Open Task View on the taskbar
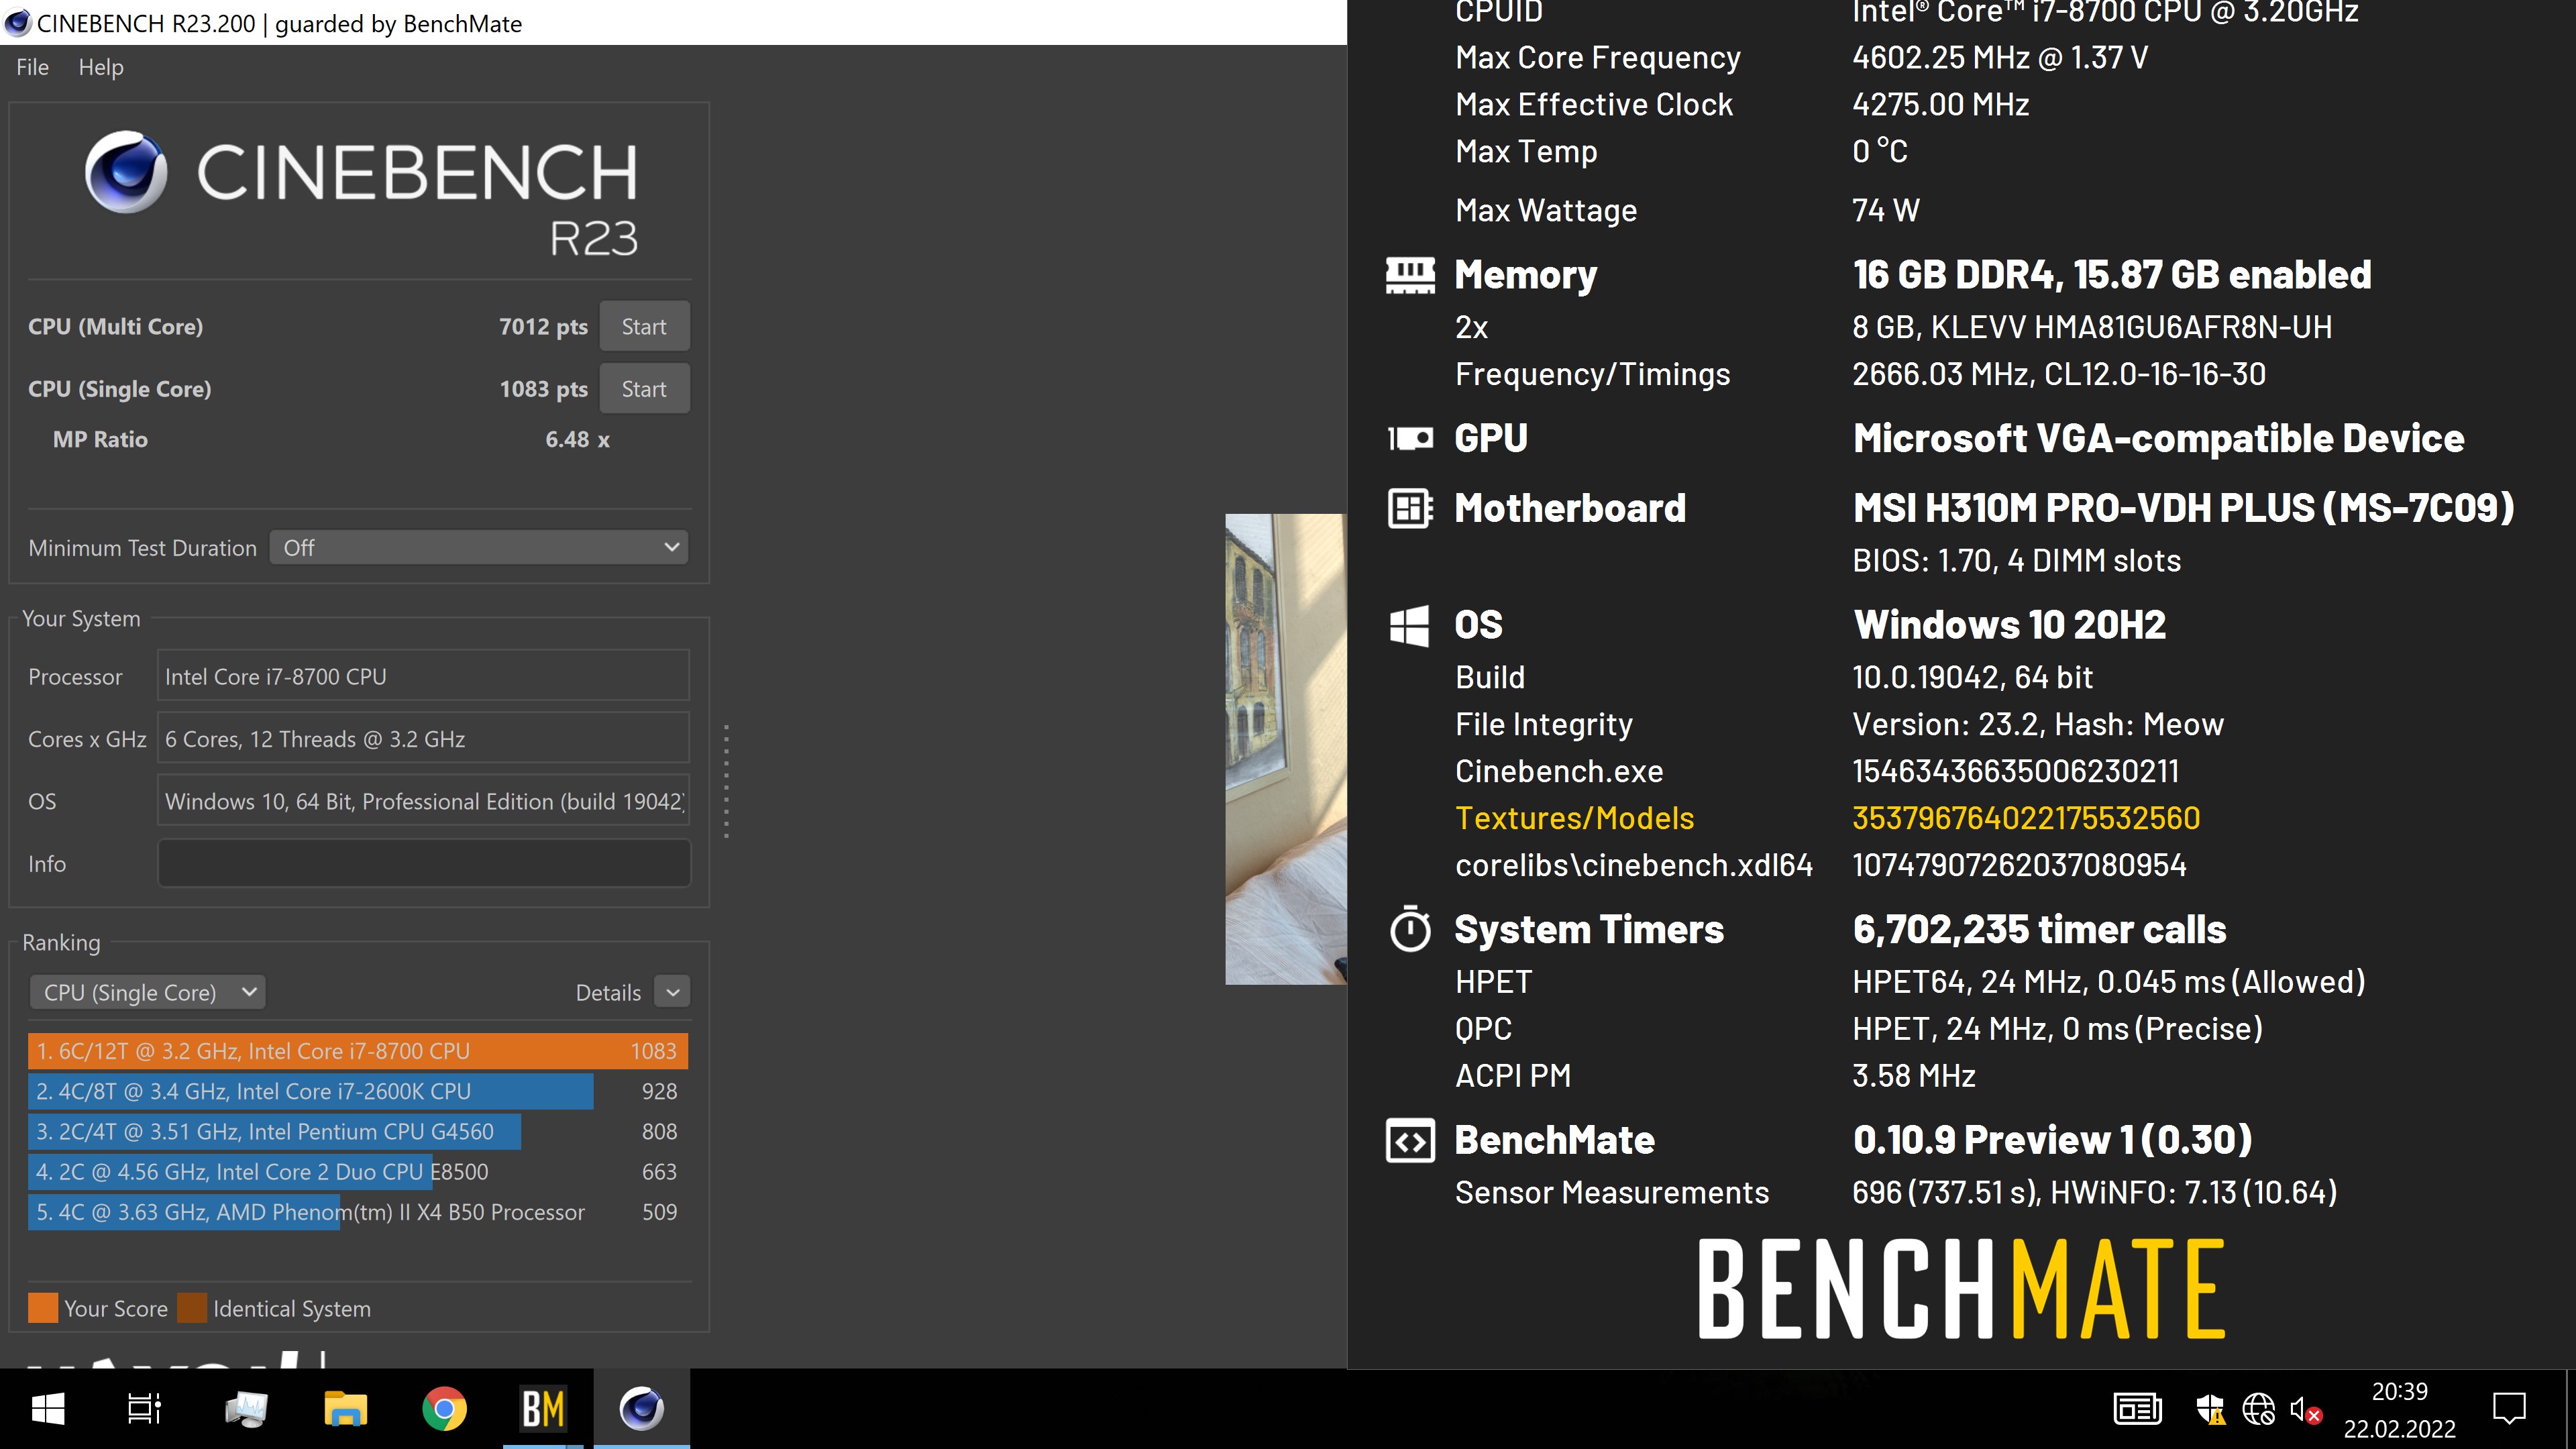Image resolution: width=2576 pixels, height=1449 pixels. pos(145,1409)
